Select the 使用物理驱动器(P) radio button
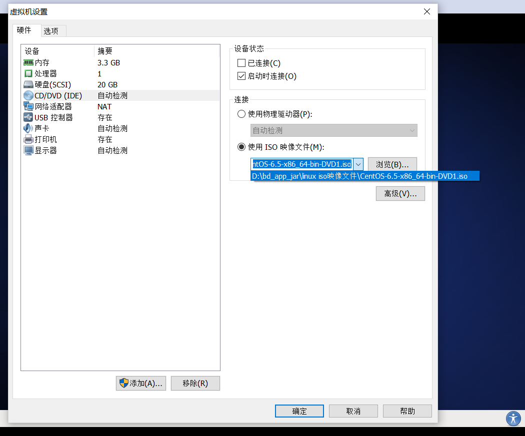Viewport: 525px width, 436px height. pos(241,114)
